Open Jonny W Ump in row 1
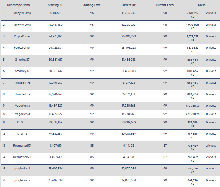Viewport: 220px width, 187px height. (x=22, y=13)
